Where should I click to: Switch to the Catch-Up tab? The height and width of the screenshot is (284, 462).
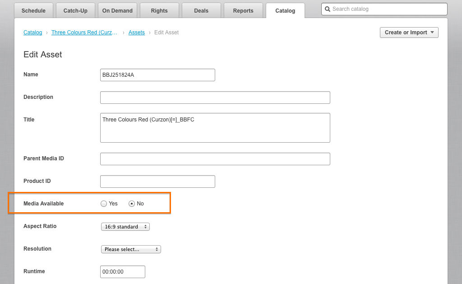[x=75, y=11]
